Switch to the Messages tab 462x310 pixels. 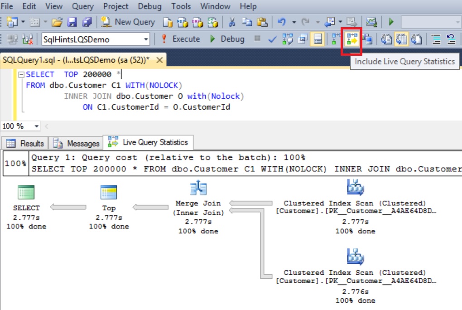[x=76, y=143]
